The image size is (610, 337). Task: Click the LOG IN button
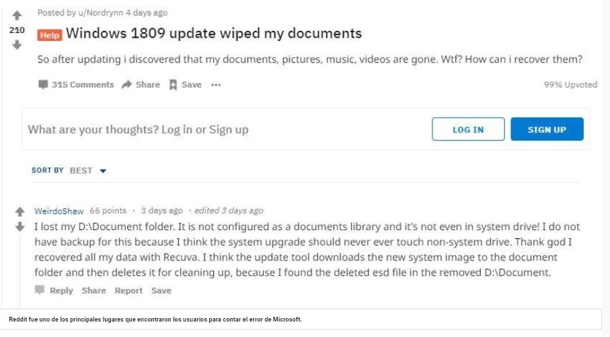coord(468,129)
